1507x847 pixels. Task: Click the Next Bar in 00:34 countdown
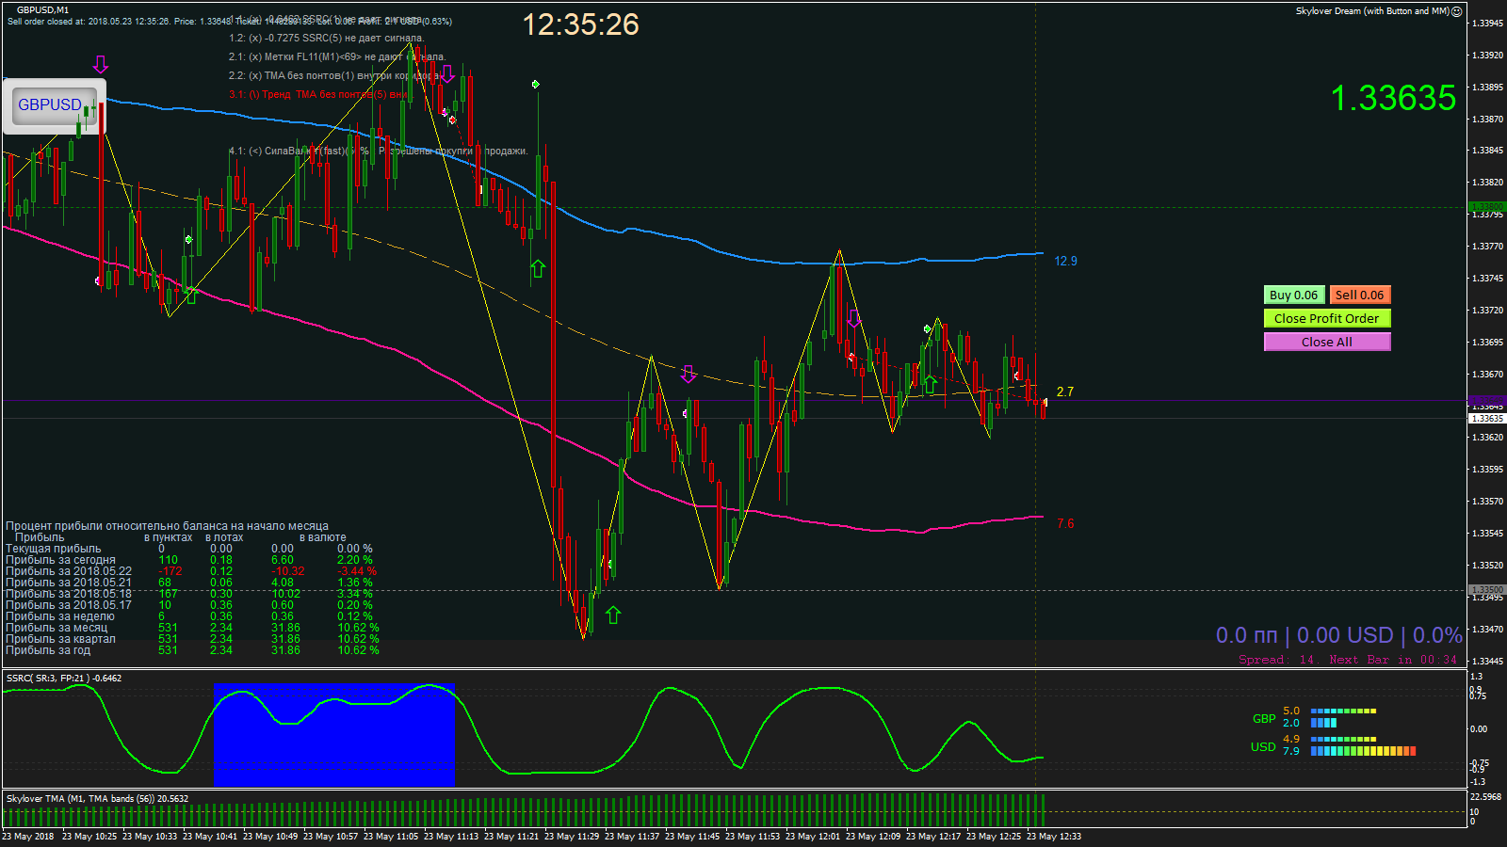coord(1393,660)
